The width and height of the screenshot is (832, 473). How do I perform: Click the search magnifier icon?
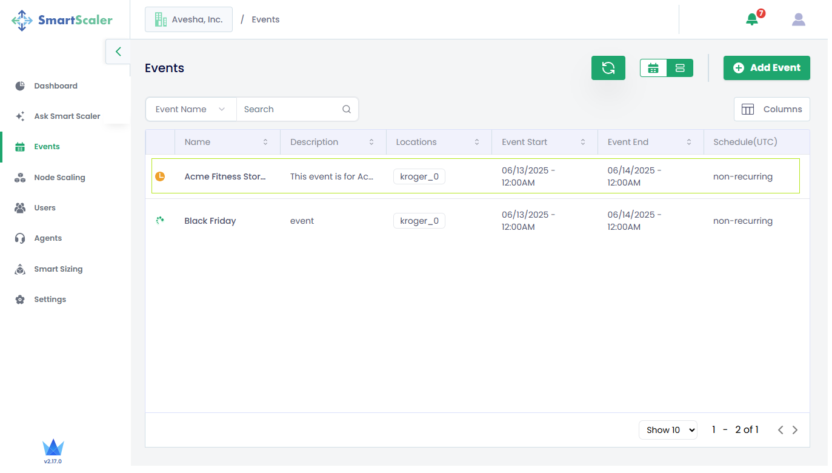tap(347, 110)
